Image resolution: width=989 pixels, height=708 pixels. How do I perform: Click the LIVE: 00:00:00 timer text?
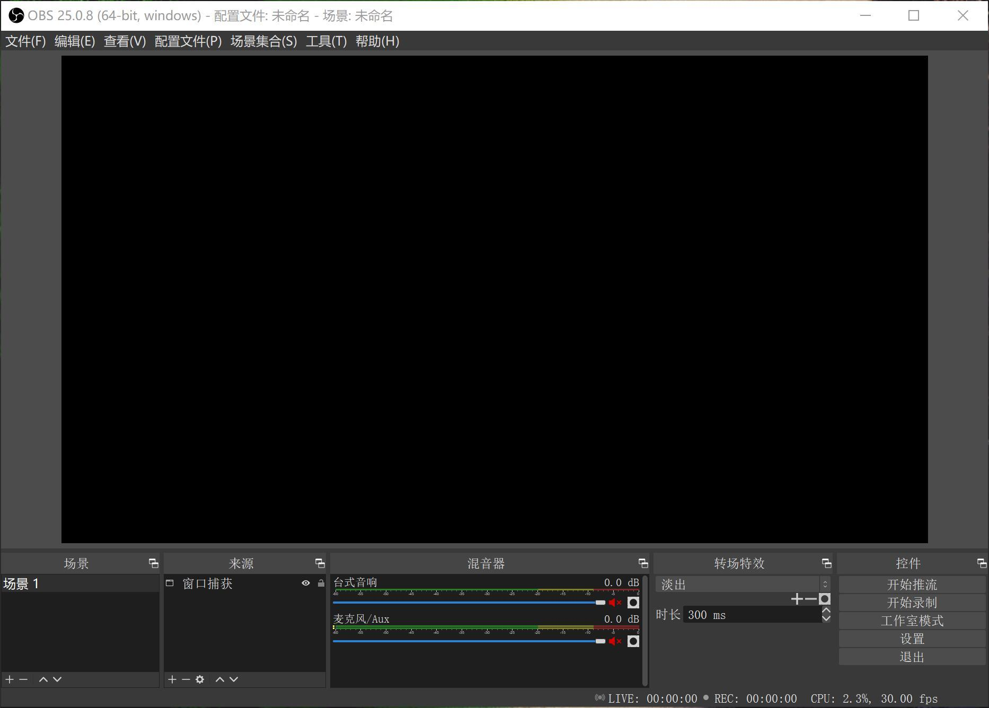pos(653,699)
